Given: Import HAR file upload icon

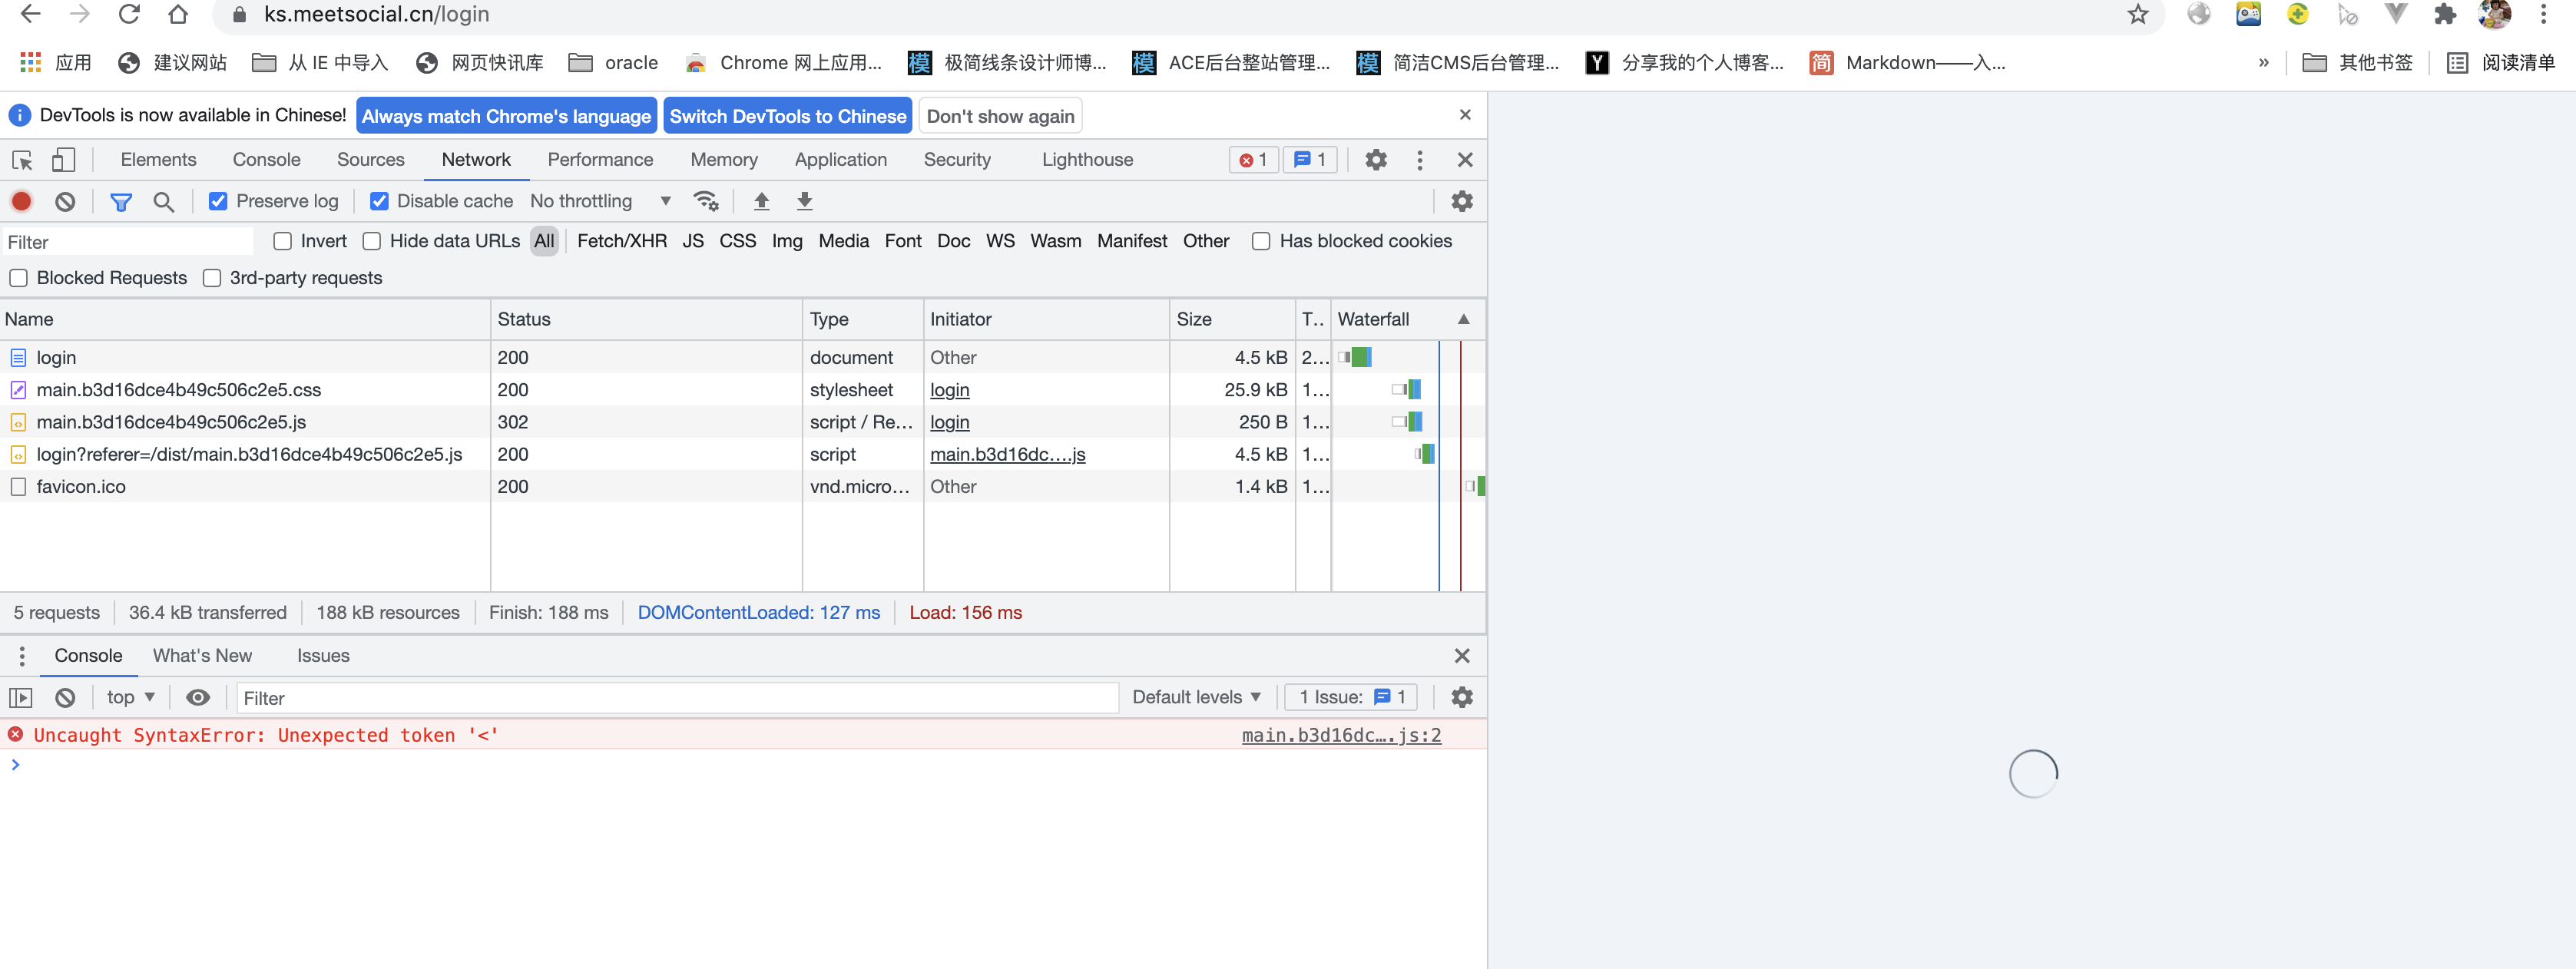Looking at the screenshot, I should point(761,201).
